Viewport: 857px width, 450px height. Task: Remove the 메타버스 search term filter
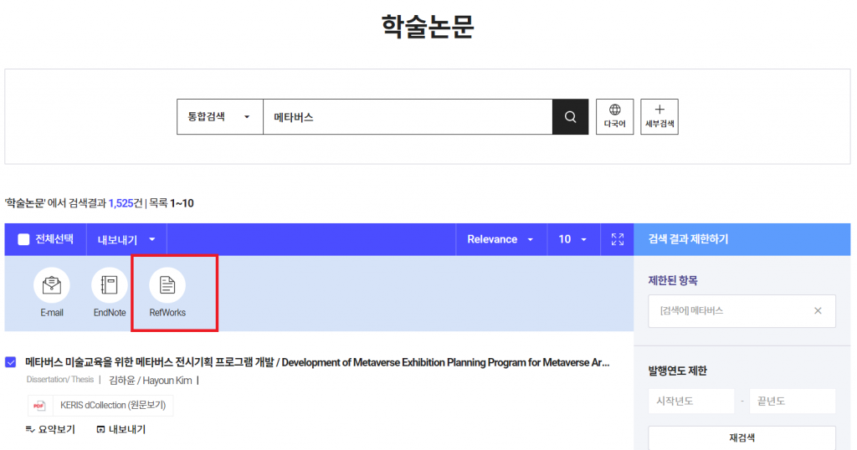(x=818, y=310)
